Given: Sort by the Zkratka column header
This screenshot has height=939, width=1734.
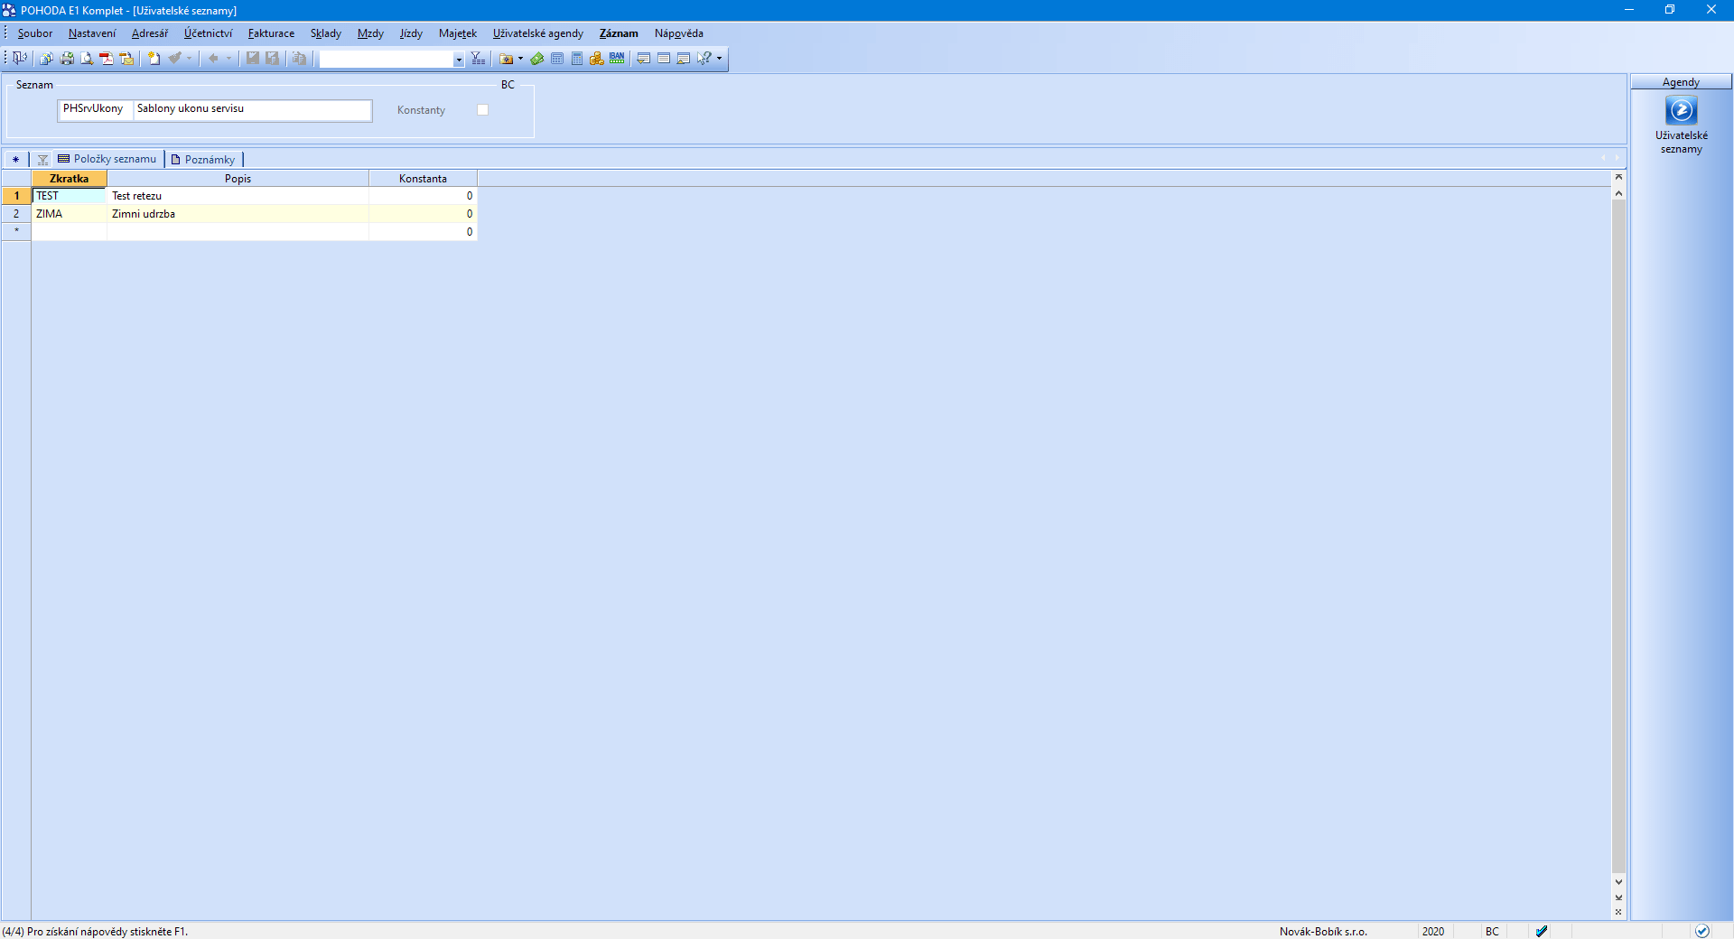Looking at the screenshot, I should [x=70, y=179].
